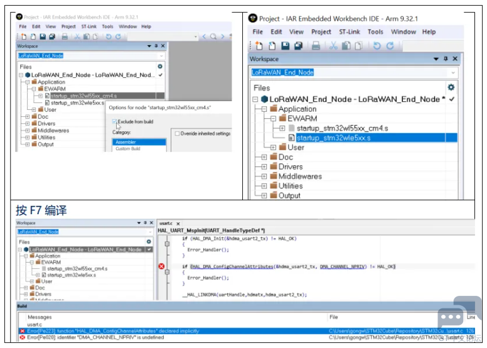This screenshot has height=348, width=487.
Task: Toggle Override inherited settings checkbox
Action: coord(177,133)
